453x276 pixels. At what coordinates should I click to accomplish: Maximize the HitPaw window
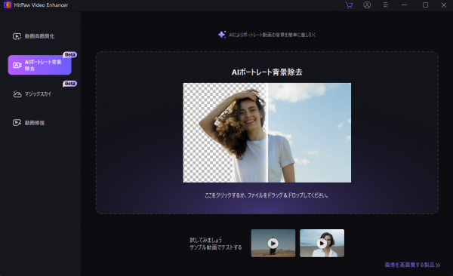point(425,5)
